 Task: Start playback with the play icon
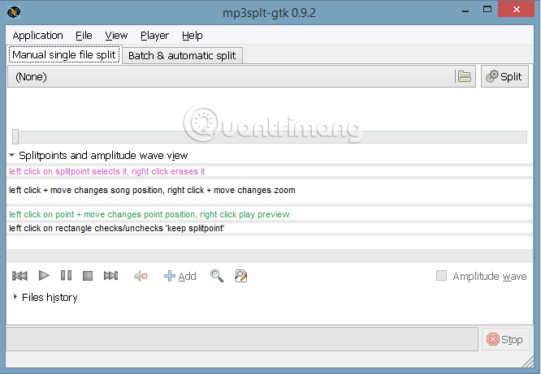click(x=44, y=276)
